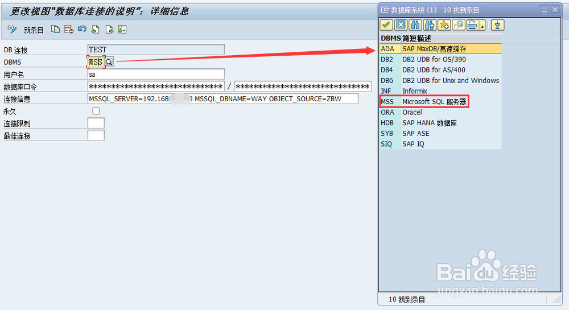Open the print options dropdown arrow
569x310 pixels.
pos(483,26)
